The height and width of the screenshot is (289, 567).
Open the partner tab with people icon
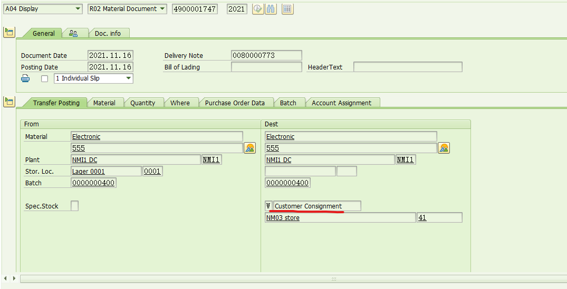pos(73,34)
